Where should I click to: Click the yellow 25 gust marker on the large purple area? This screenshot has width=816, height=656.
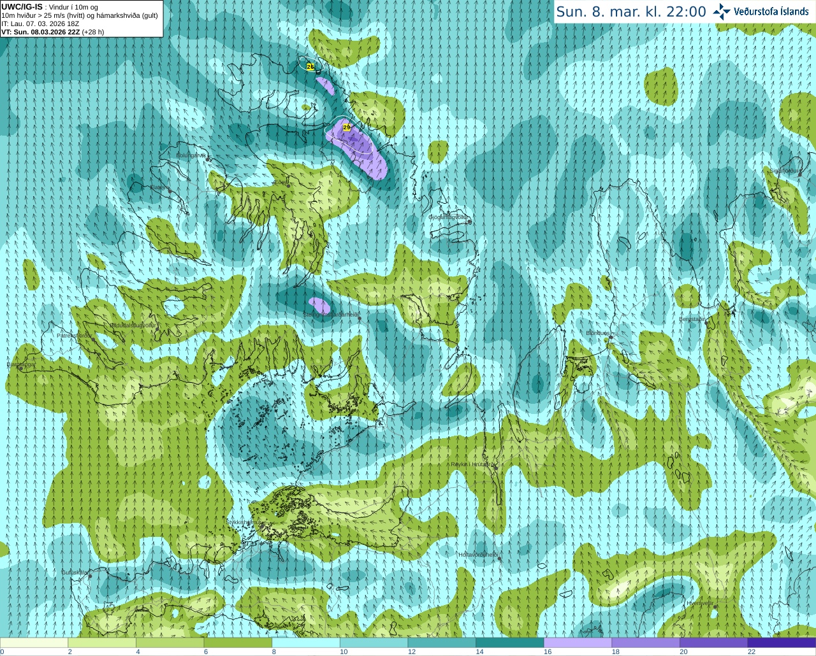[x=347, y=128]
